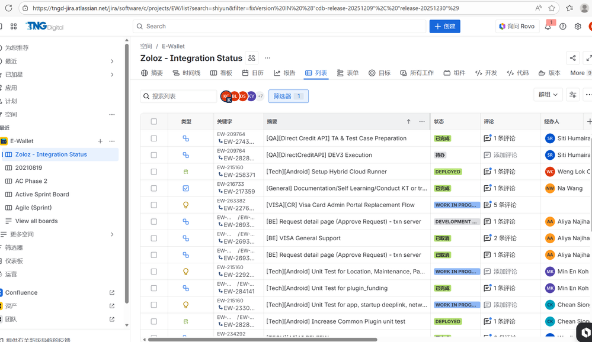Open View all boards in sidebar
The width and height of the screenshot is (592, 342).
[37, 221]
